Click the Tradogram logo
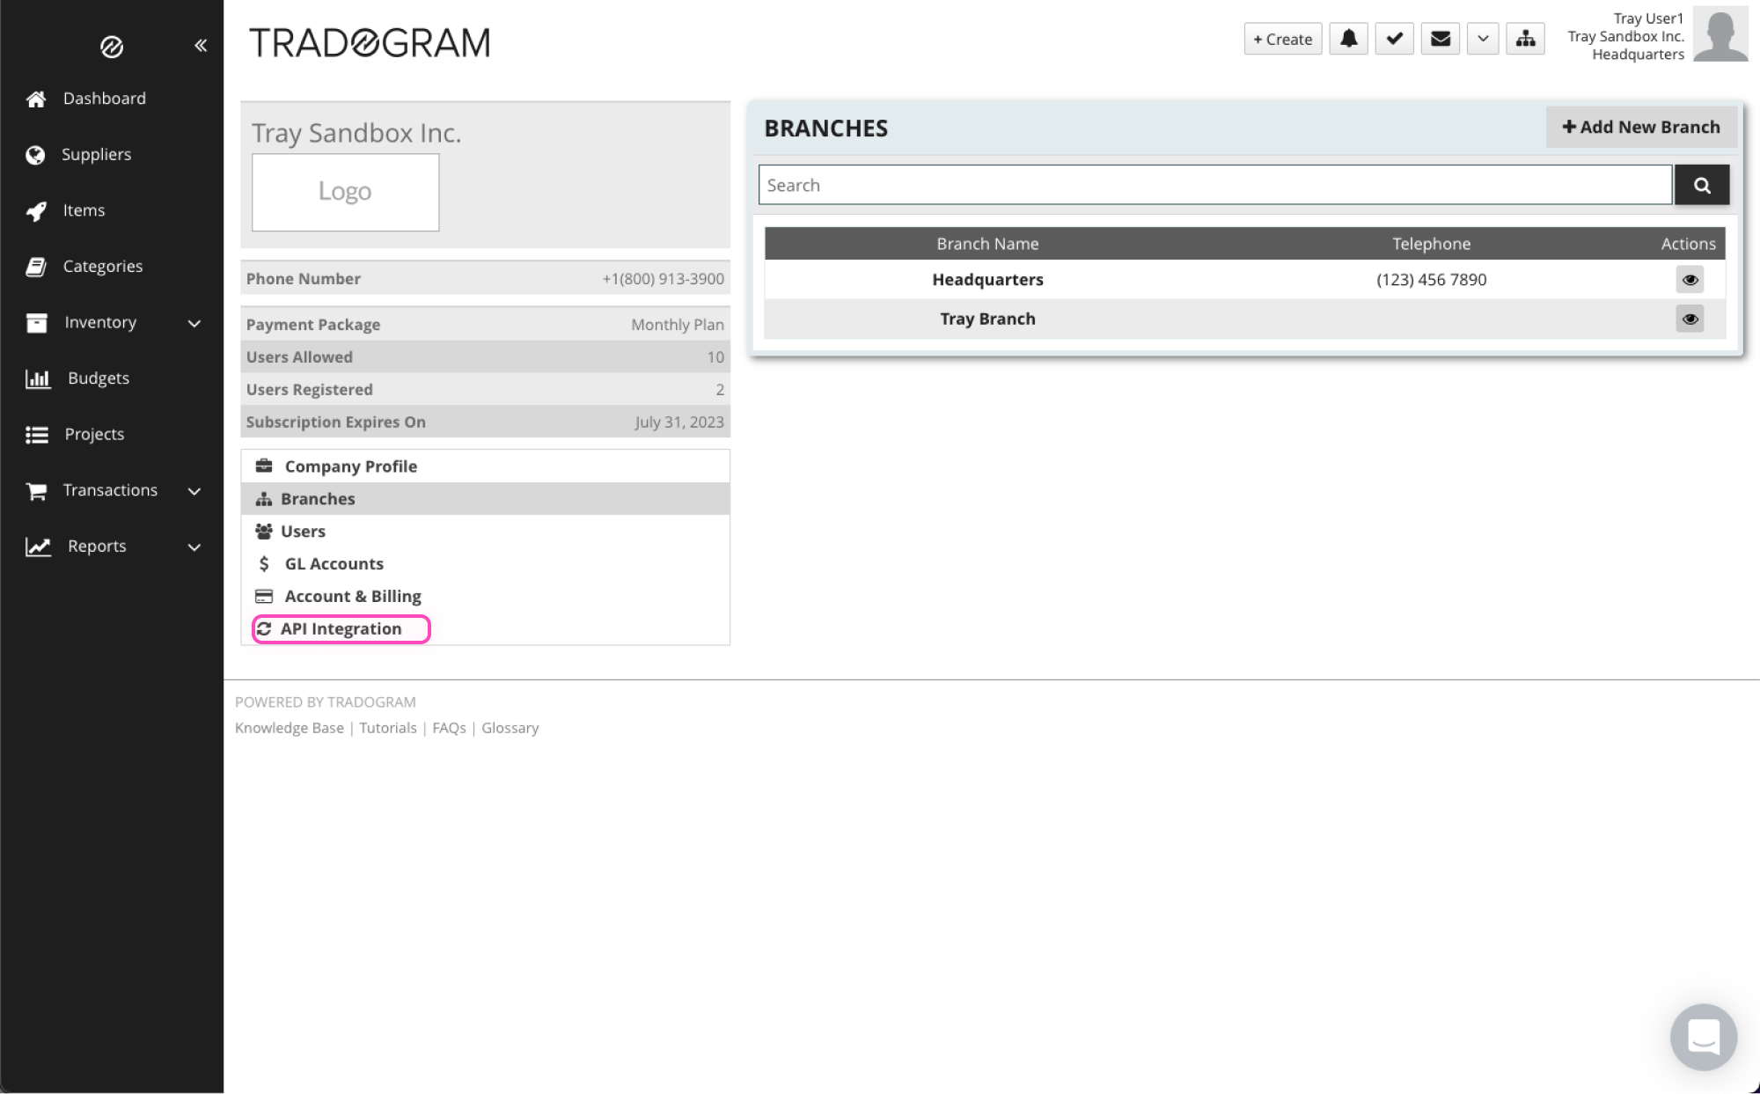1760x1094 pixels. (370, 41)
